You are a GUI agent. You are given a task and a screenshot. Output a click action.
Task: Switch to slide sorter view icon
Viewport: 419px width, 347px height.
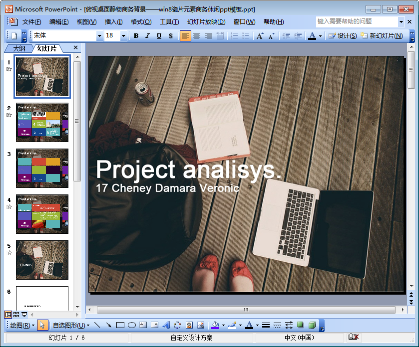coord(16,315)
